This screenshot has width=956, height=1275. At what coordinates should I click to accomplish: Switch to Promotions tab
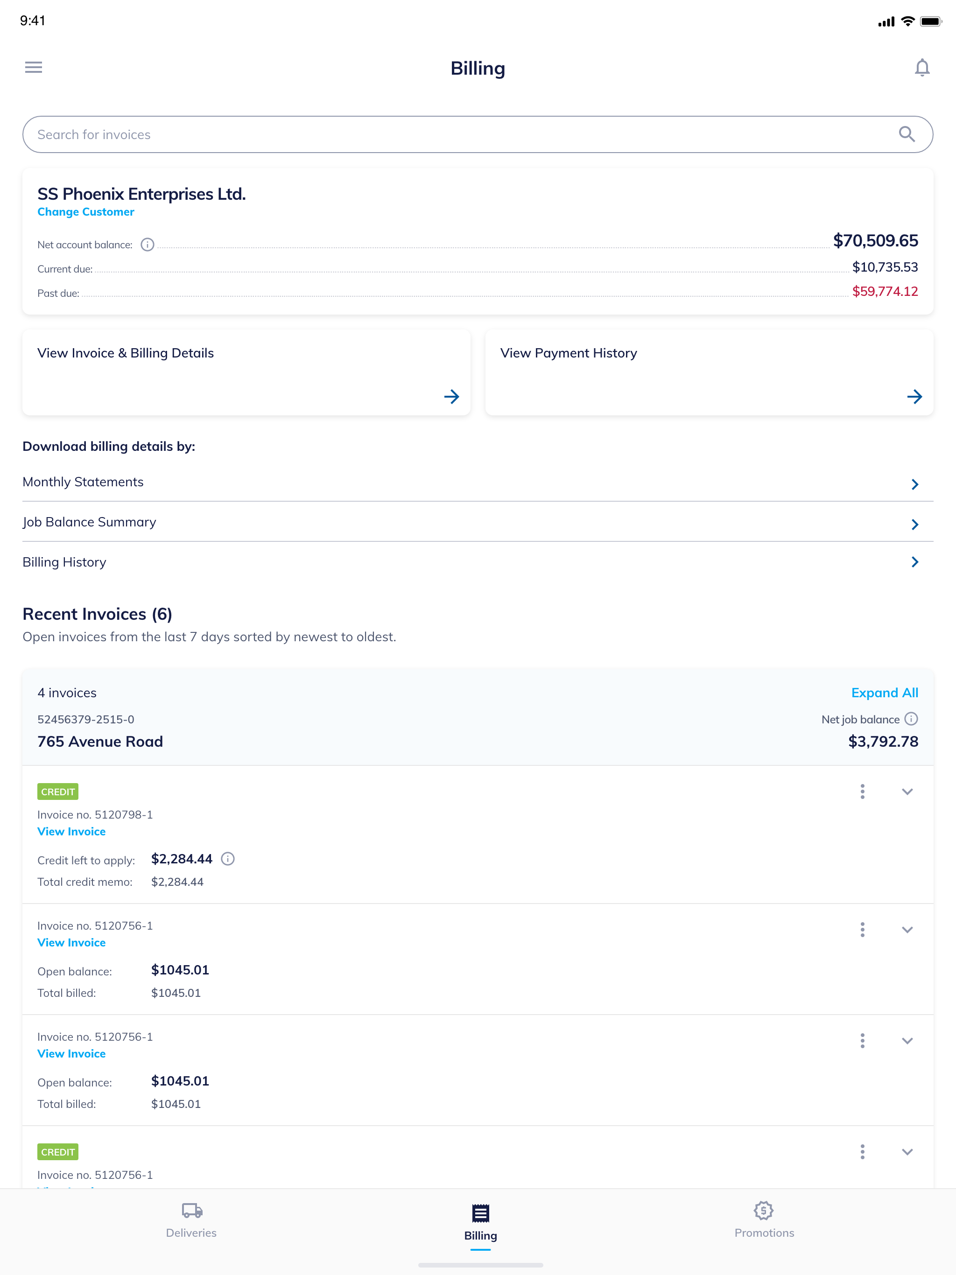pos(763,1219)
